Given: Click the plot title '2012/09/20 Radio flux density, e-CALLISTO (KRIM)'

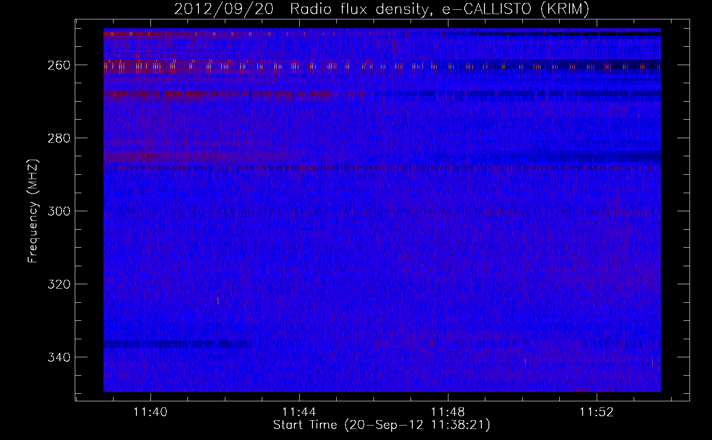Looking at the screenshot, I should (382, 9).
